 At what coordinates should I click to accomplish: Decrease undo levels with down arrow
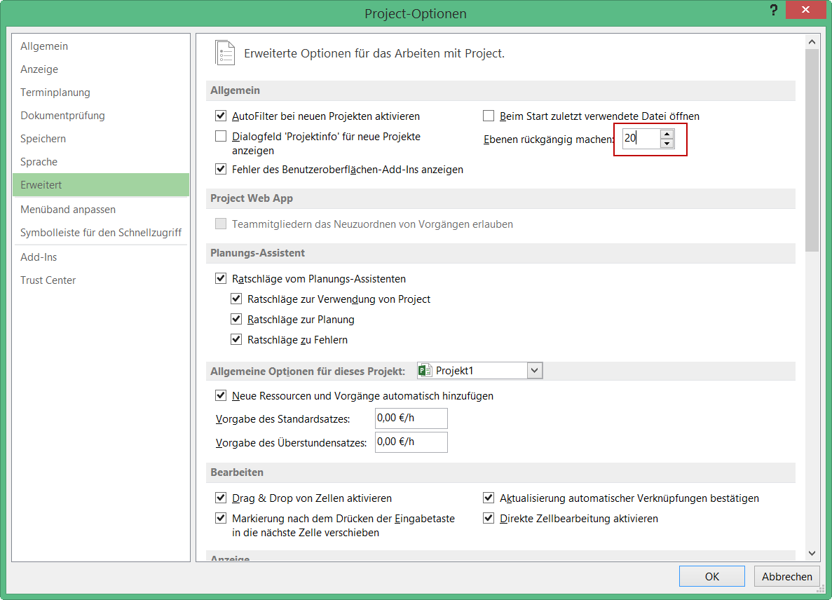point(667,143)
